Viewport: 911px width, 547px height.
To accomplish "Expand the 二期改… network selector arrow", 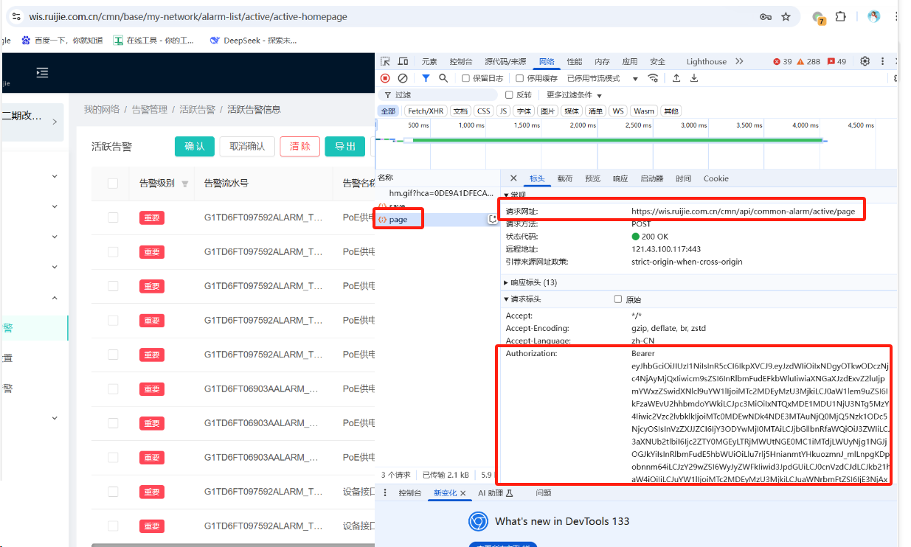I will (x=55, y=122).
